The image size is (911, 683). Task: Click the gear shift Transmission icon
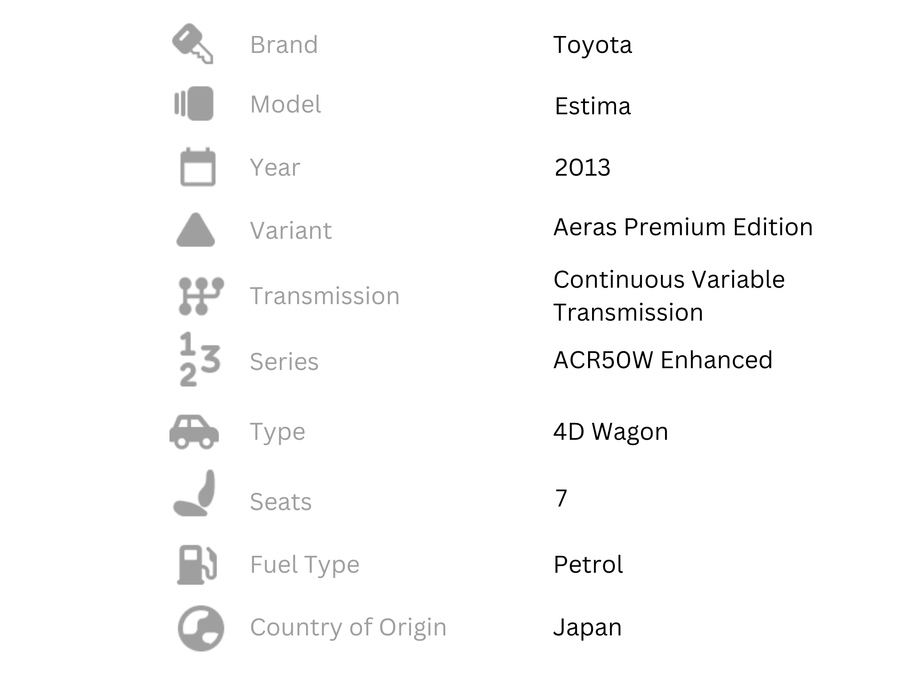click(201, 296)
